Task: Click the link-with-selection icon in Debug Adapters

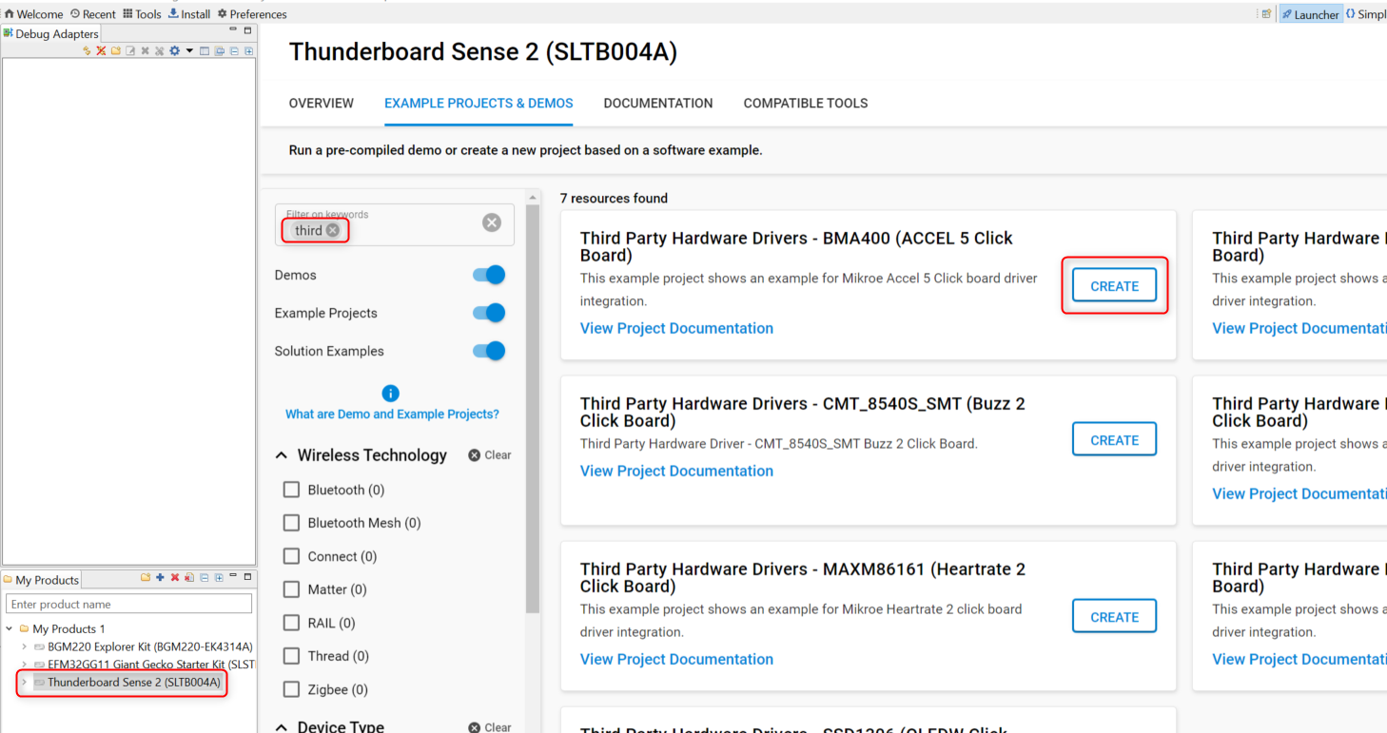Action: tap(219, 50)
